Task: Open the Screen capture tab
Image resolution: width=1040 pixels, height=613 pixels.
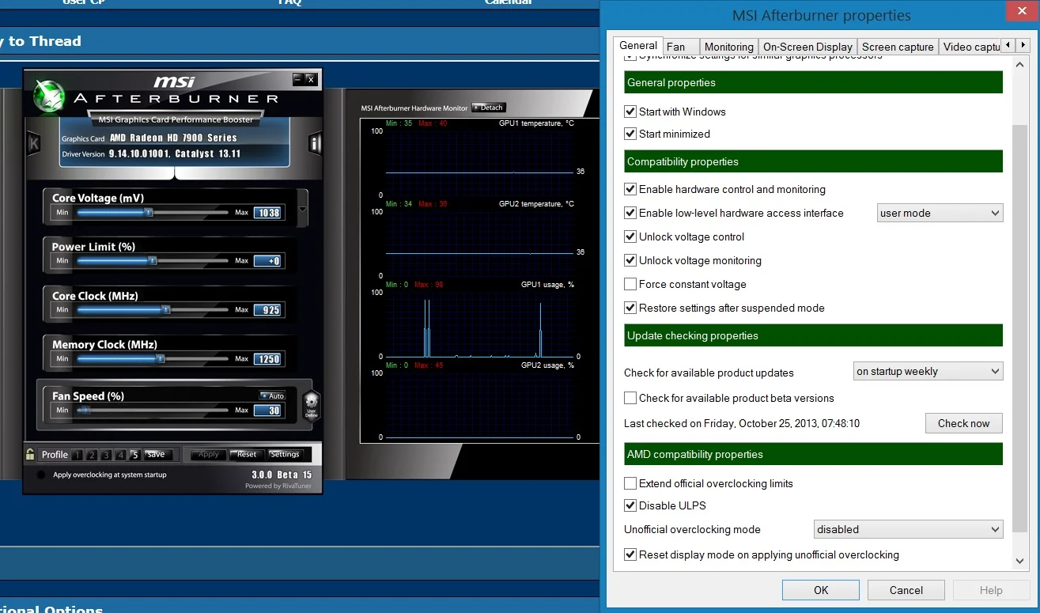Action: click(898, 47)
